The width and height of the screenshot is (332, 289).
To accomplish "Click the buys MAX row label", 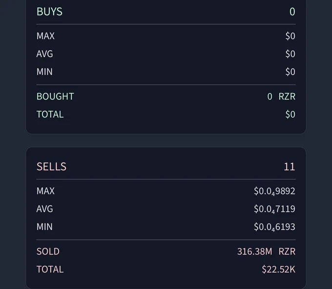I will [45, 36].
